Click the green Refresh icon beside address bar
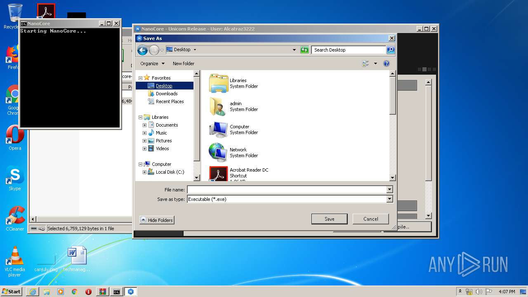528x297 pixels. click(x=304, y=50)
